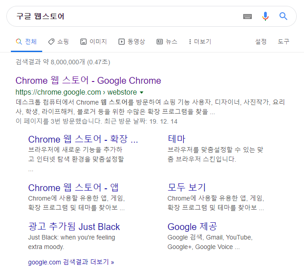Image resolution: width=304 pixels, height=273 pixels.
Task: Open the on-screen keyboard input tool
Action: click(247, 16)
